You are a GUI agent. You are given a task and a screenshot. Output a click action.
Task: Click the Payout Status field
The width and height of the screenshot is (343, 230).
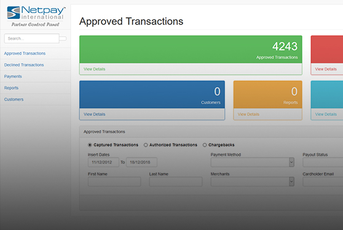click(x=323, y=163)
